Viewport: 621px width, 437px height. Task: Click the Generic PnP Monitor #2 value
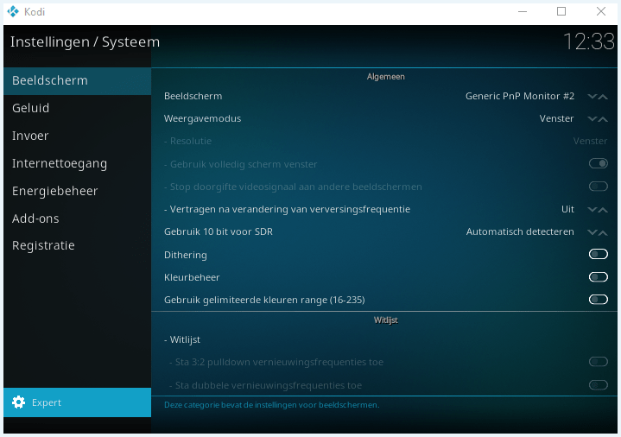click(520, 96)
